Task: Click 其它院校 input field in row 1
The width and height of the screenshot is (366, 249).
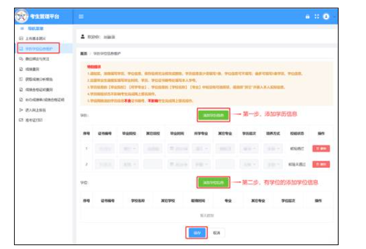Action: click(x=153, y=149)
